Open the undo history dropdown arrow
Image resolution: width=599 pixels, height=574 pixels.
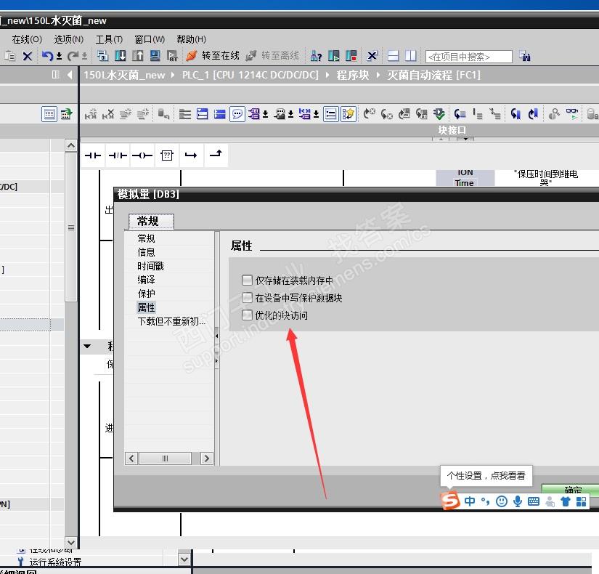pos(60,57)
